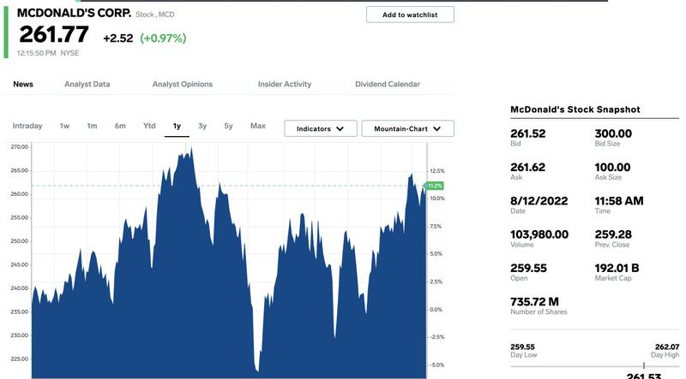The height and width of the screenshot is (379, 686).
Task: Open the Mountain-Chart type dropdown
Action: pos(408,129)
